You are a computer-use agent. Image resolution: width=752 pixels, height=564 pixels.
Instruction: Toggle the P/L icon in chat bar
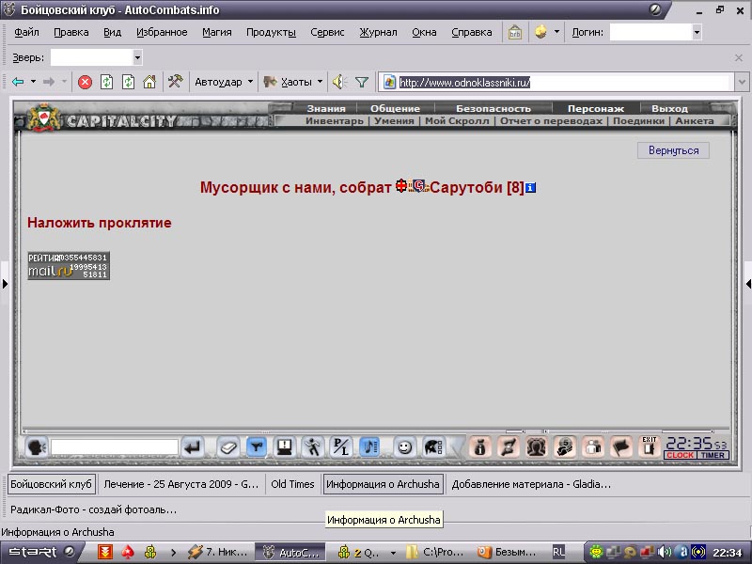pos(341,448)
